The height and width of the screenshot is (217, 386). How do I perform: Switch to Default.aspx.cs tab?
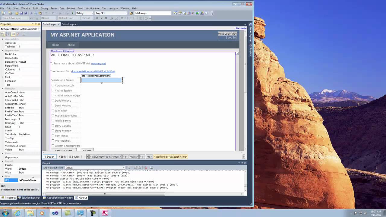pyautogui.click(x=69, y=24)
